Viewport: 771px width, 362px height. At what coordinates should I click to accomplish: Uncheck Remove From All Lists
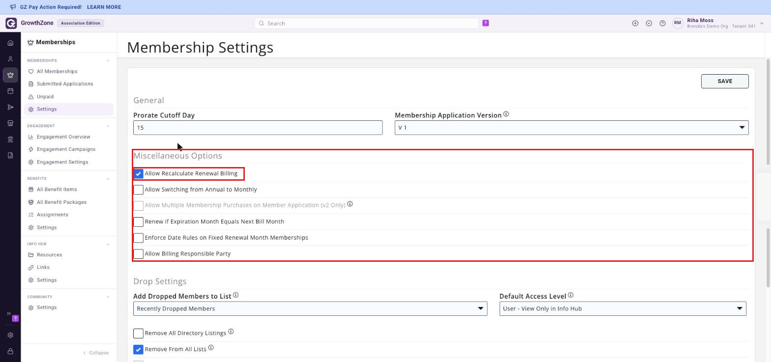(138, 349)
